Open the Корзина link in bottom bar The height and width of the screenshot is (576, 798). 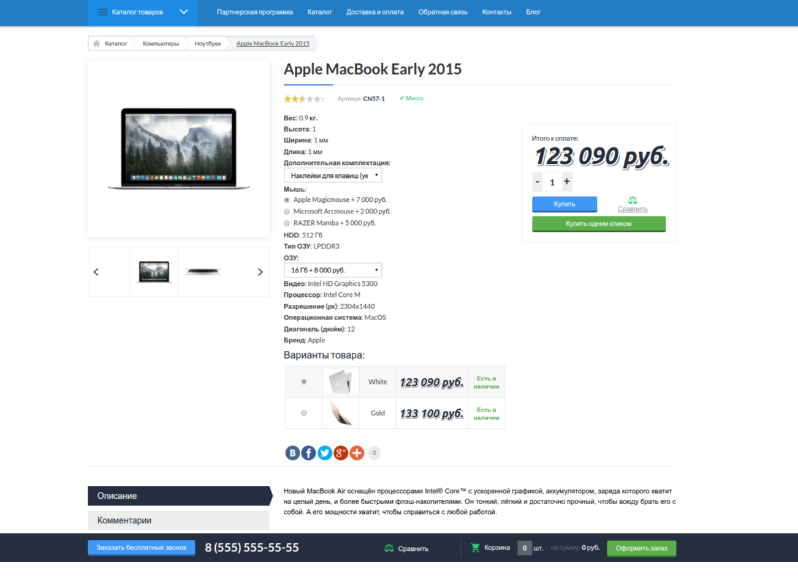pos(497,548)
